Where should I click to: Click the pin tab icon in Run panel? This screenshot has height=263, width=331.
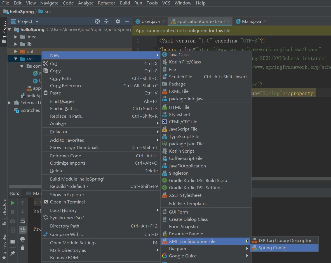click(13, 253)
